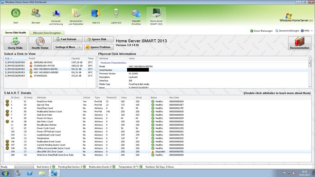Click critical marker icon beside Read Error Rate
The height and width of the screenshot is (177, 315).
[x=7, y=101]
